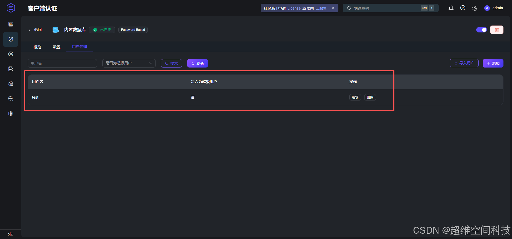This screenshot has height=239, width=512.
Task: Edit the test user
Action: coord(355,97)
